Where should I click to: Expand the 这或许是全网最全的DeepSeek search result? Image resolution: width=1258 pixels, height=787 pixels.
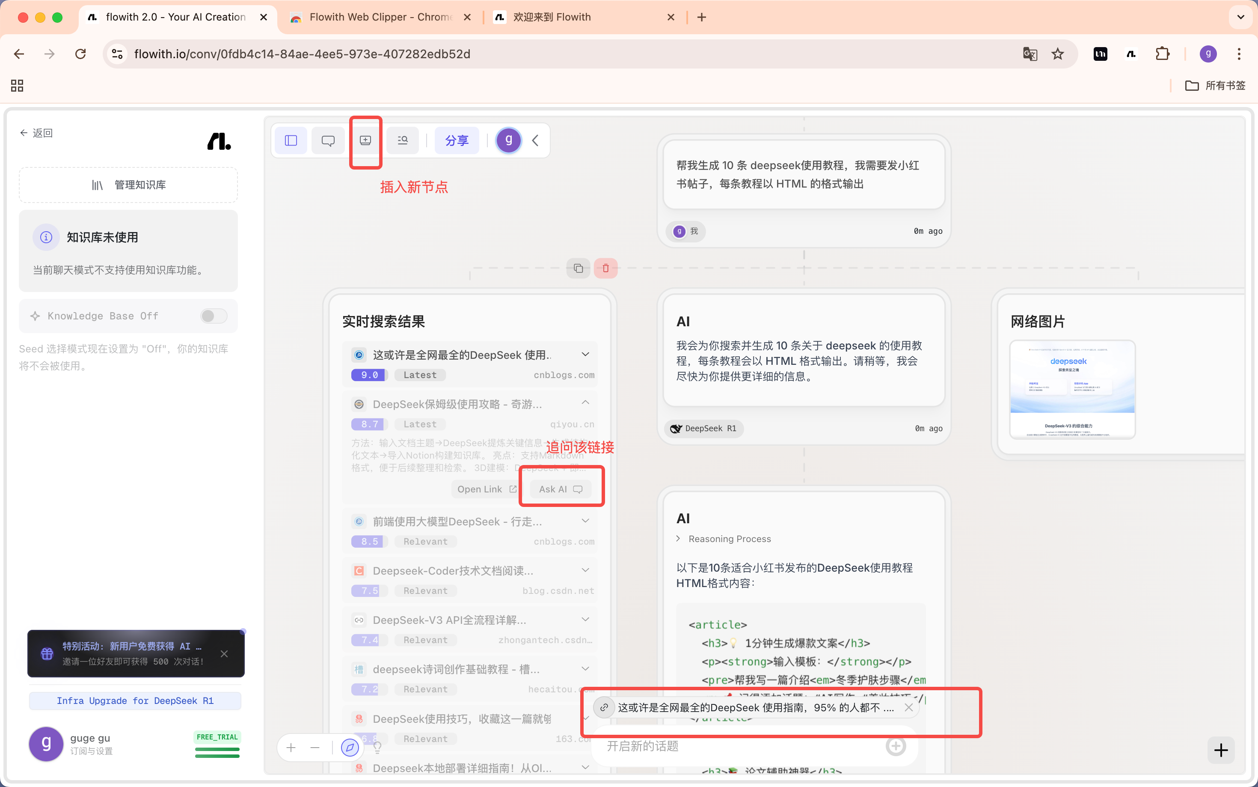pos(586,355)
